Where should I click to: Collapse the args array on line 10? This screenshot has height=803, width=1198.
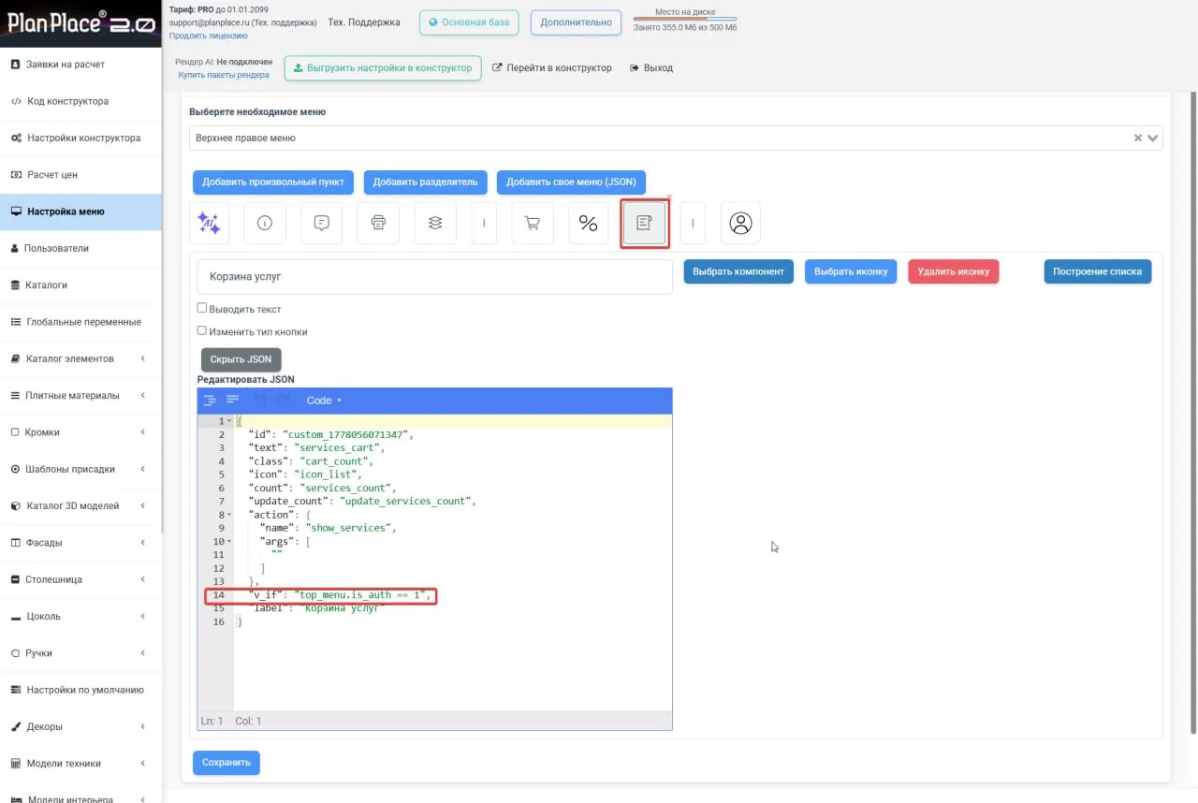click(229, 541)
